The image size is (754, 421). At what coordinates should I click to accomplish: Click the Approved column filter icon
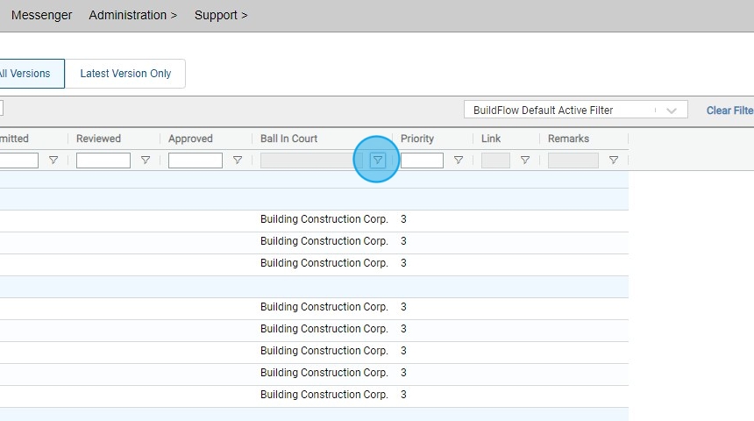click(x=238, y=161)
